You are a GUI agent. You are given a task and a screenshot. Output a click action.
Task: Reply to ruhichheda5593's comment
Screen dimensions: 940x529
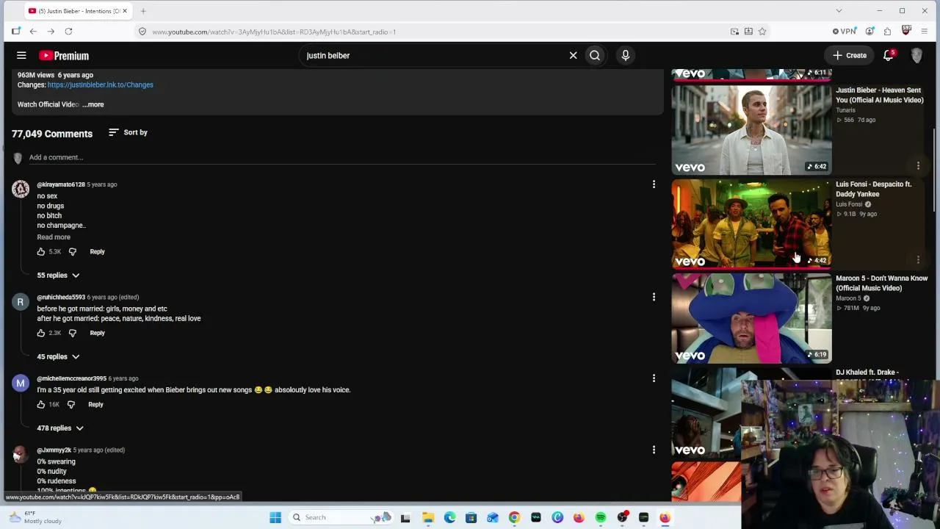tap(97, 333)
